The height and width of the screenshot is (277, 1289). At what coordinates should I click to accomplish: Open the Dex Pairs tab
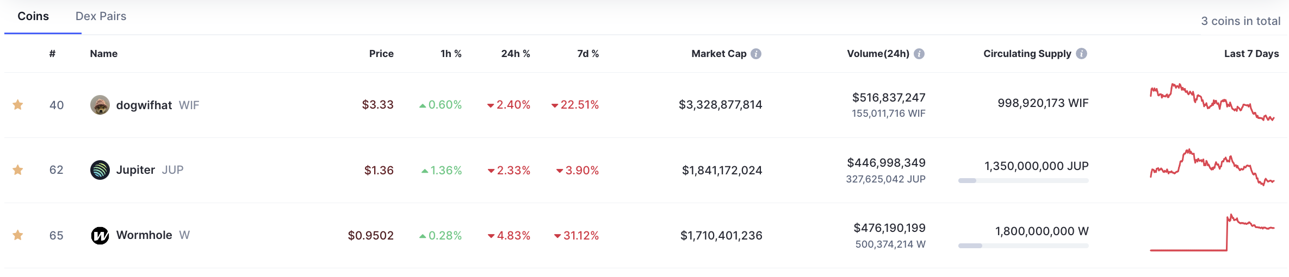[x=101, y=16]
